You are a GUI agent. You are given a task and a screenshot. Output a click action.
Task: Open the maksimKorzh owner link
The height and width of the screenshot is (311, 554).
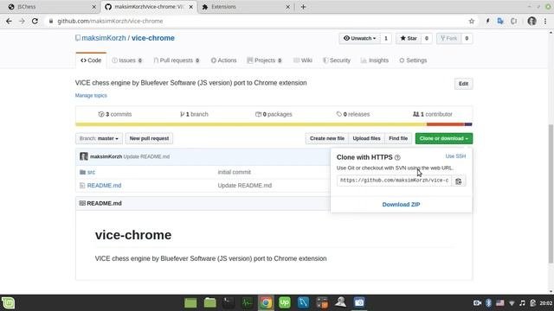coord(104,38)
